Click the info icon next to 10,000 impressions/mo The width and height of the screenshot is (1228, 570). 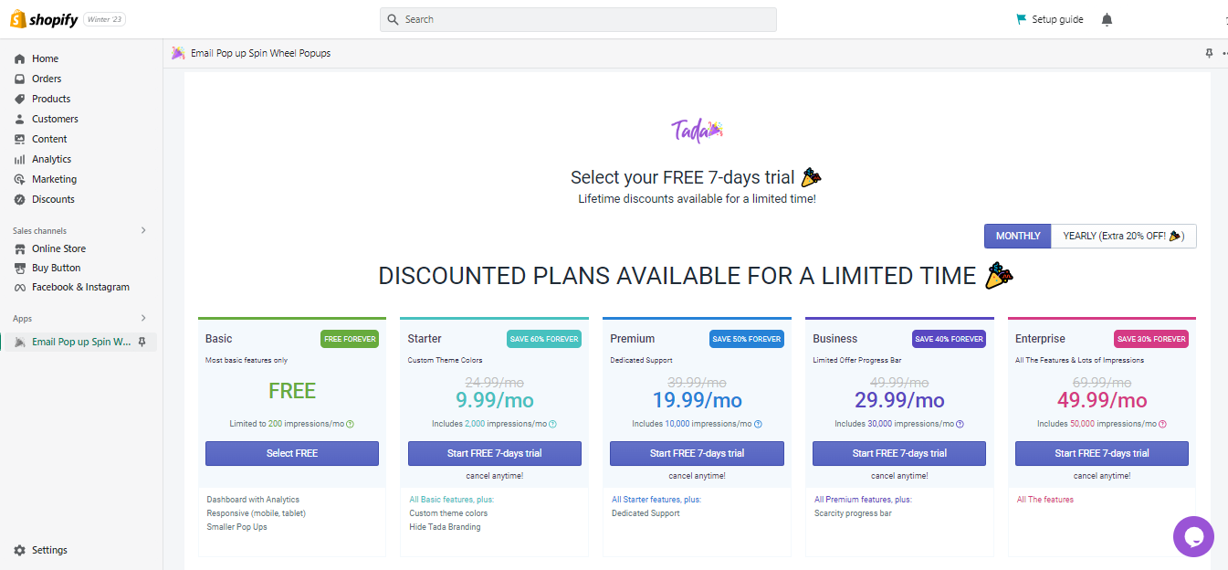click(x=758, y=424)
